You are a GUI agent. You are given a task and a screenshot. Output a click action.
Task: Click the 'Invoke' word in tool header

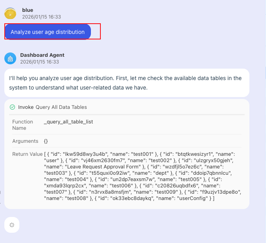[26, 107]
